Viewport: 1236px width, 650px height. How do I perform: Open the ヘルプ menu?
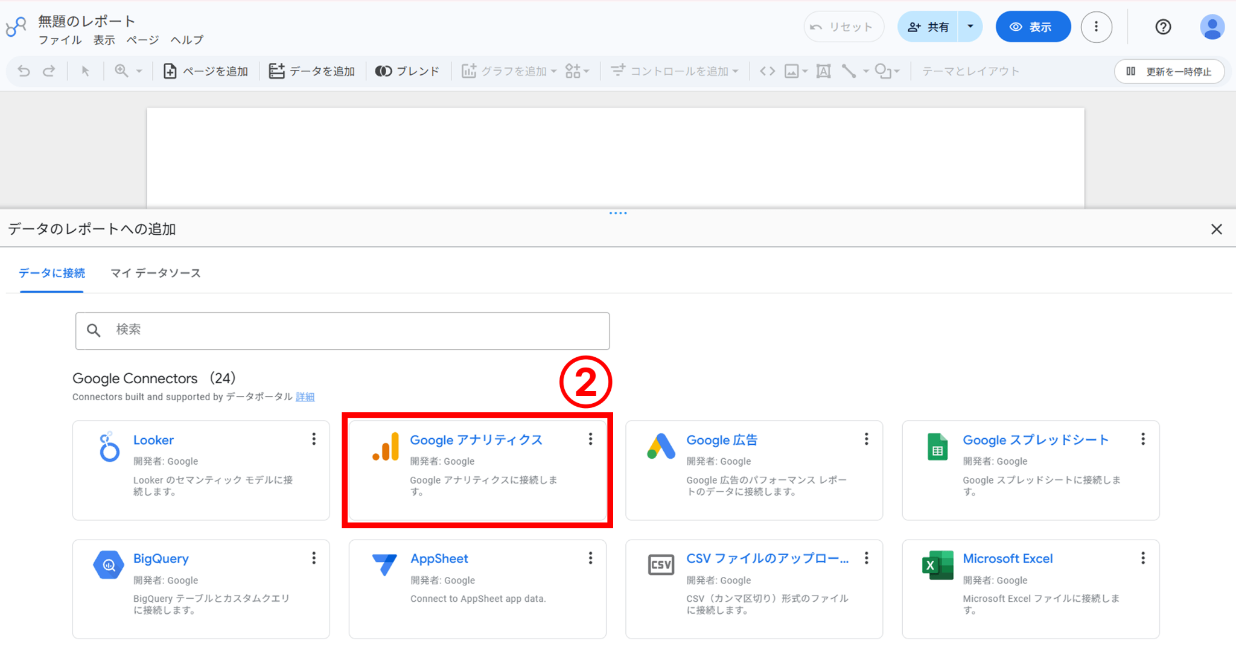[187, 40]
